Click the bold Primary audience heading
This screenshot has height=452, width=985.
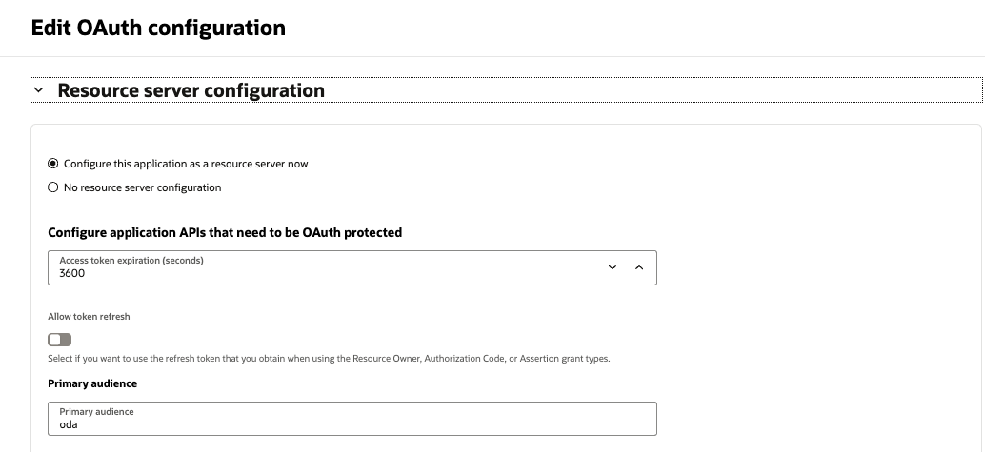pyautogui.click(x=92, y=383)
